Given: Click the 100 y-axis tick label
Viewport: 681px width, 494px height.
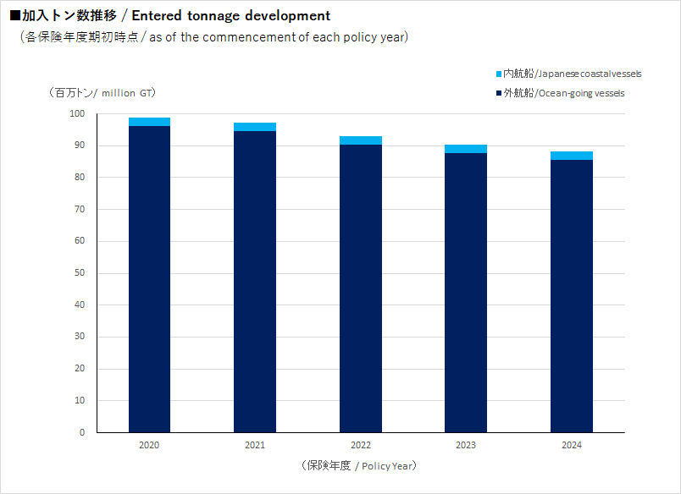Looking at the screenshot, I should (77, 113).
